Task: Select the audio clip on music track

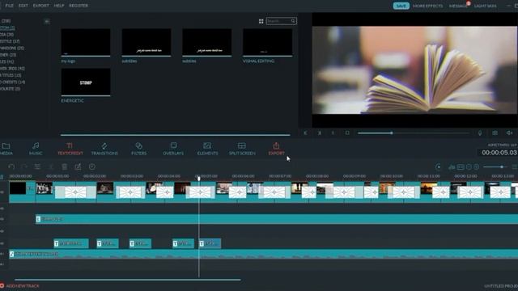Action: click(264, 254)
